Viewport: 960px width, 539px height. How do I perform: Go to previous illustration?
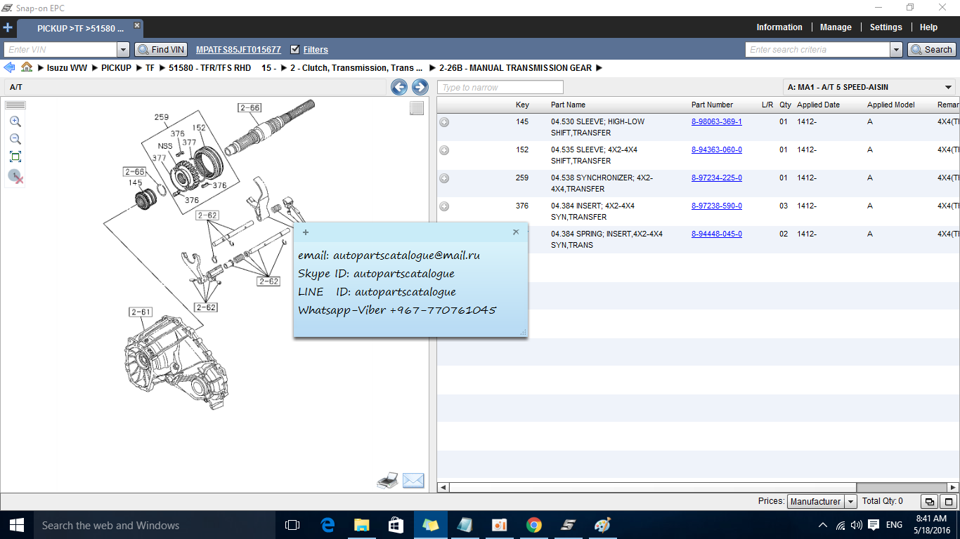coord(399,87)
